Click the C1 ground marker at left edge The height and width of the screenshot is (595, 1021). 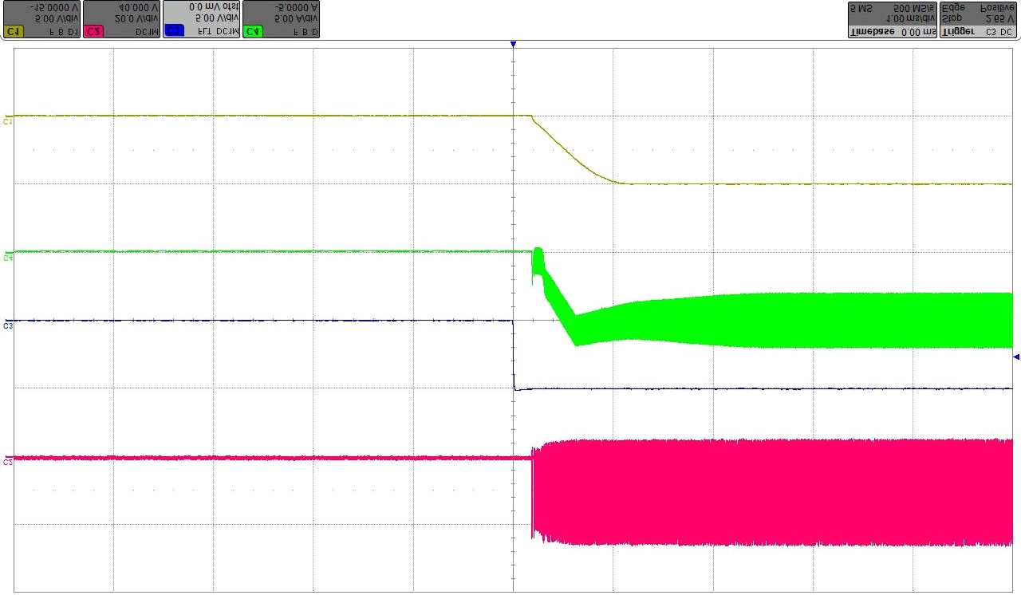coord(7,121)
